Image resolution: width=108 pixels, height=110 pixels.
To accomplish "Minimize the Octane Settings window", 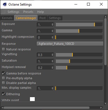I will 76,4.
